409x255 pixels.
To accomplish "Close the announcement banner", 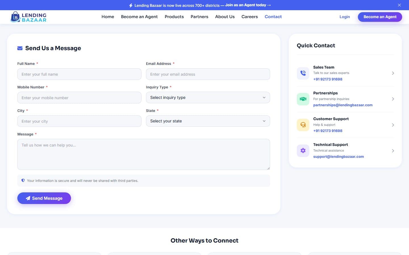I will point(399,5).
